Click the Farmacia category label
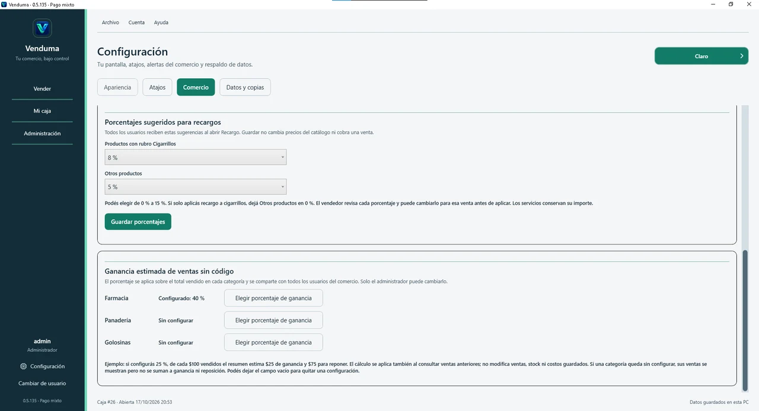 (116, 298)
